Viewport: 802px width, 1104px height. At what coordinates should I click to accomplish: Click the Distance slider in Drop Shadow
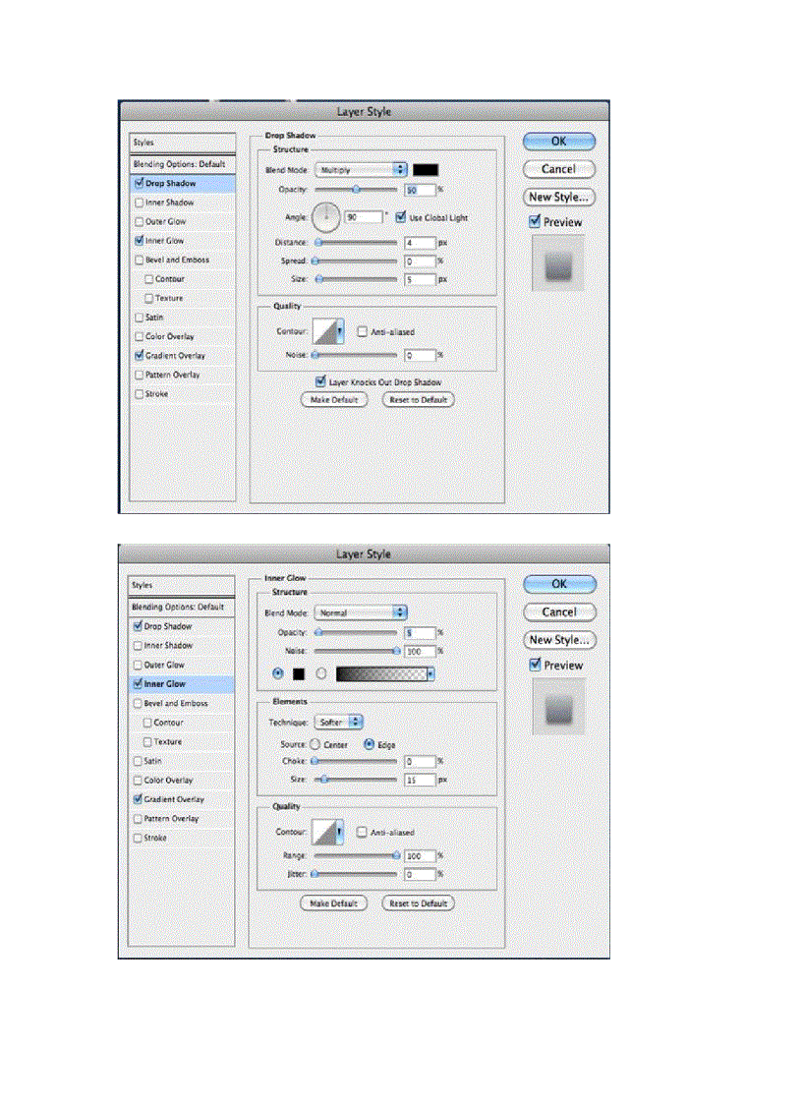click(356, 242)
